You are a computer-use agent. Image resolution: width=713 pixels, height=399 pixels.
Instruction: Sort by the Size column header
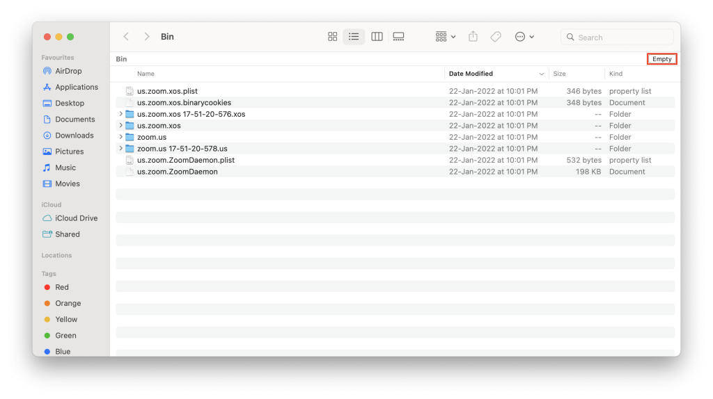559,74
